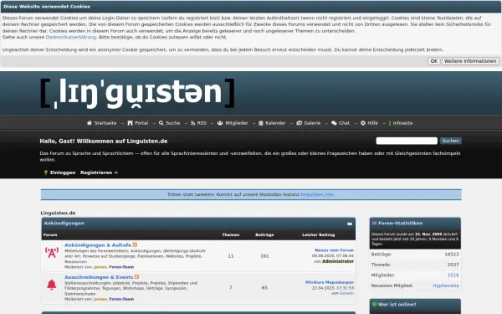Image resolution: width=502 pixels, height=314 pixels.
Task: Open the Datenschutzerklärung link
Action: click(x=71, y=37)
